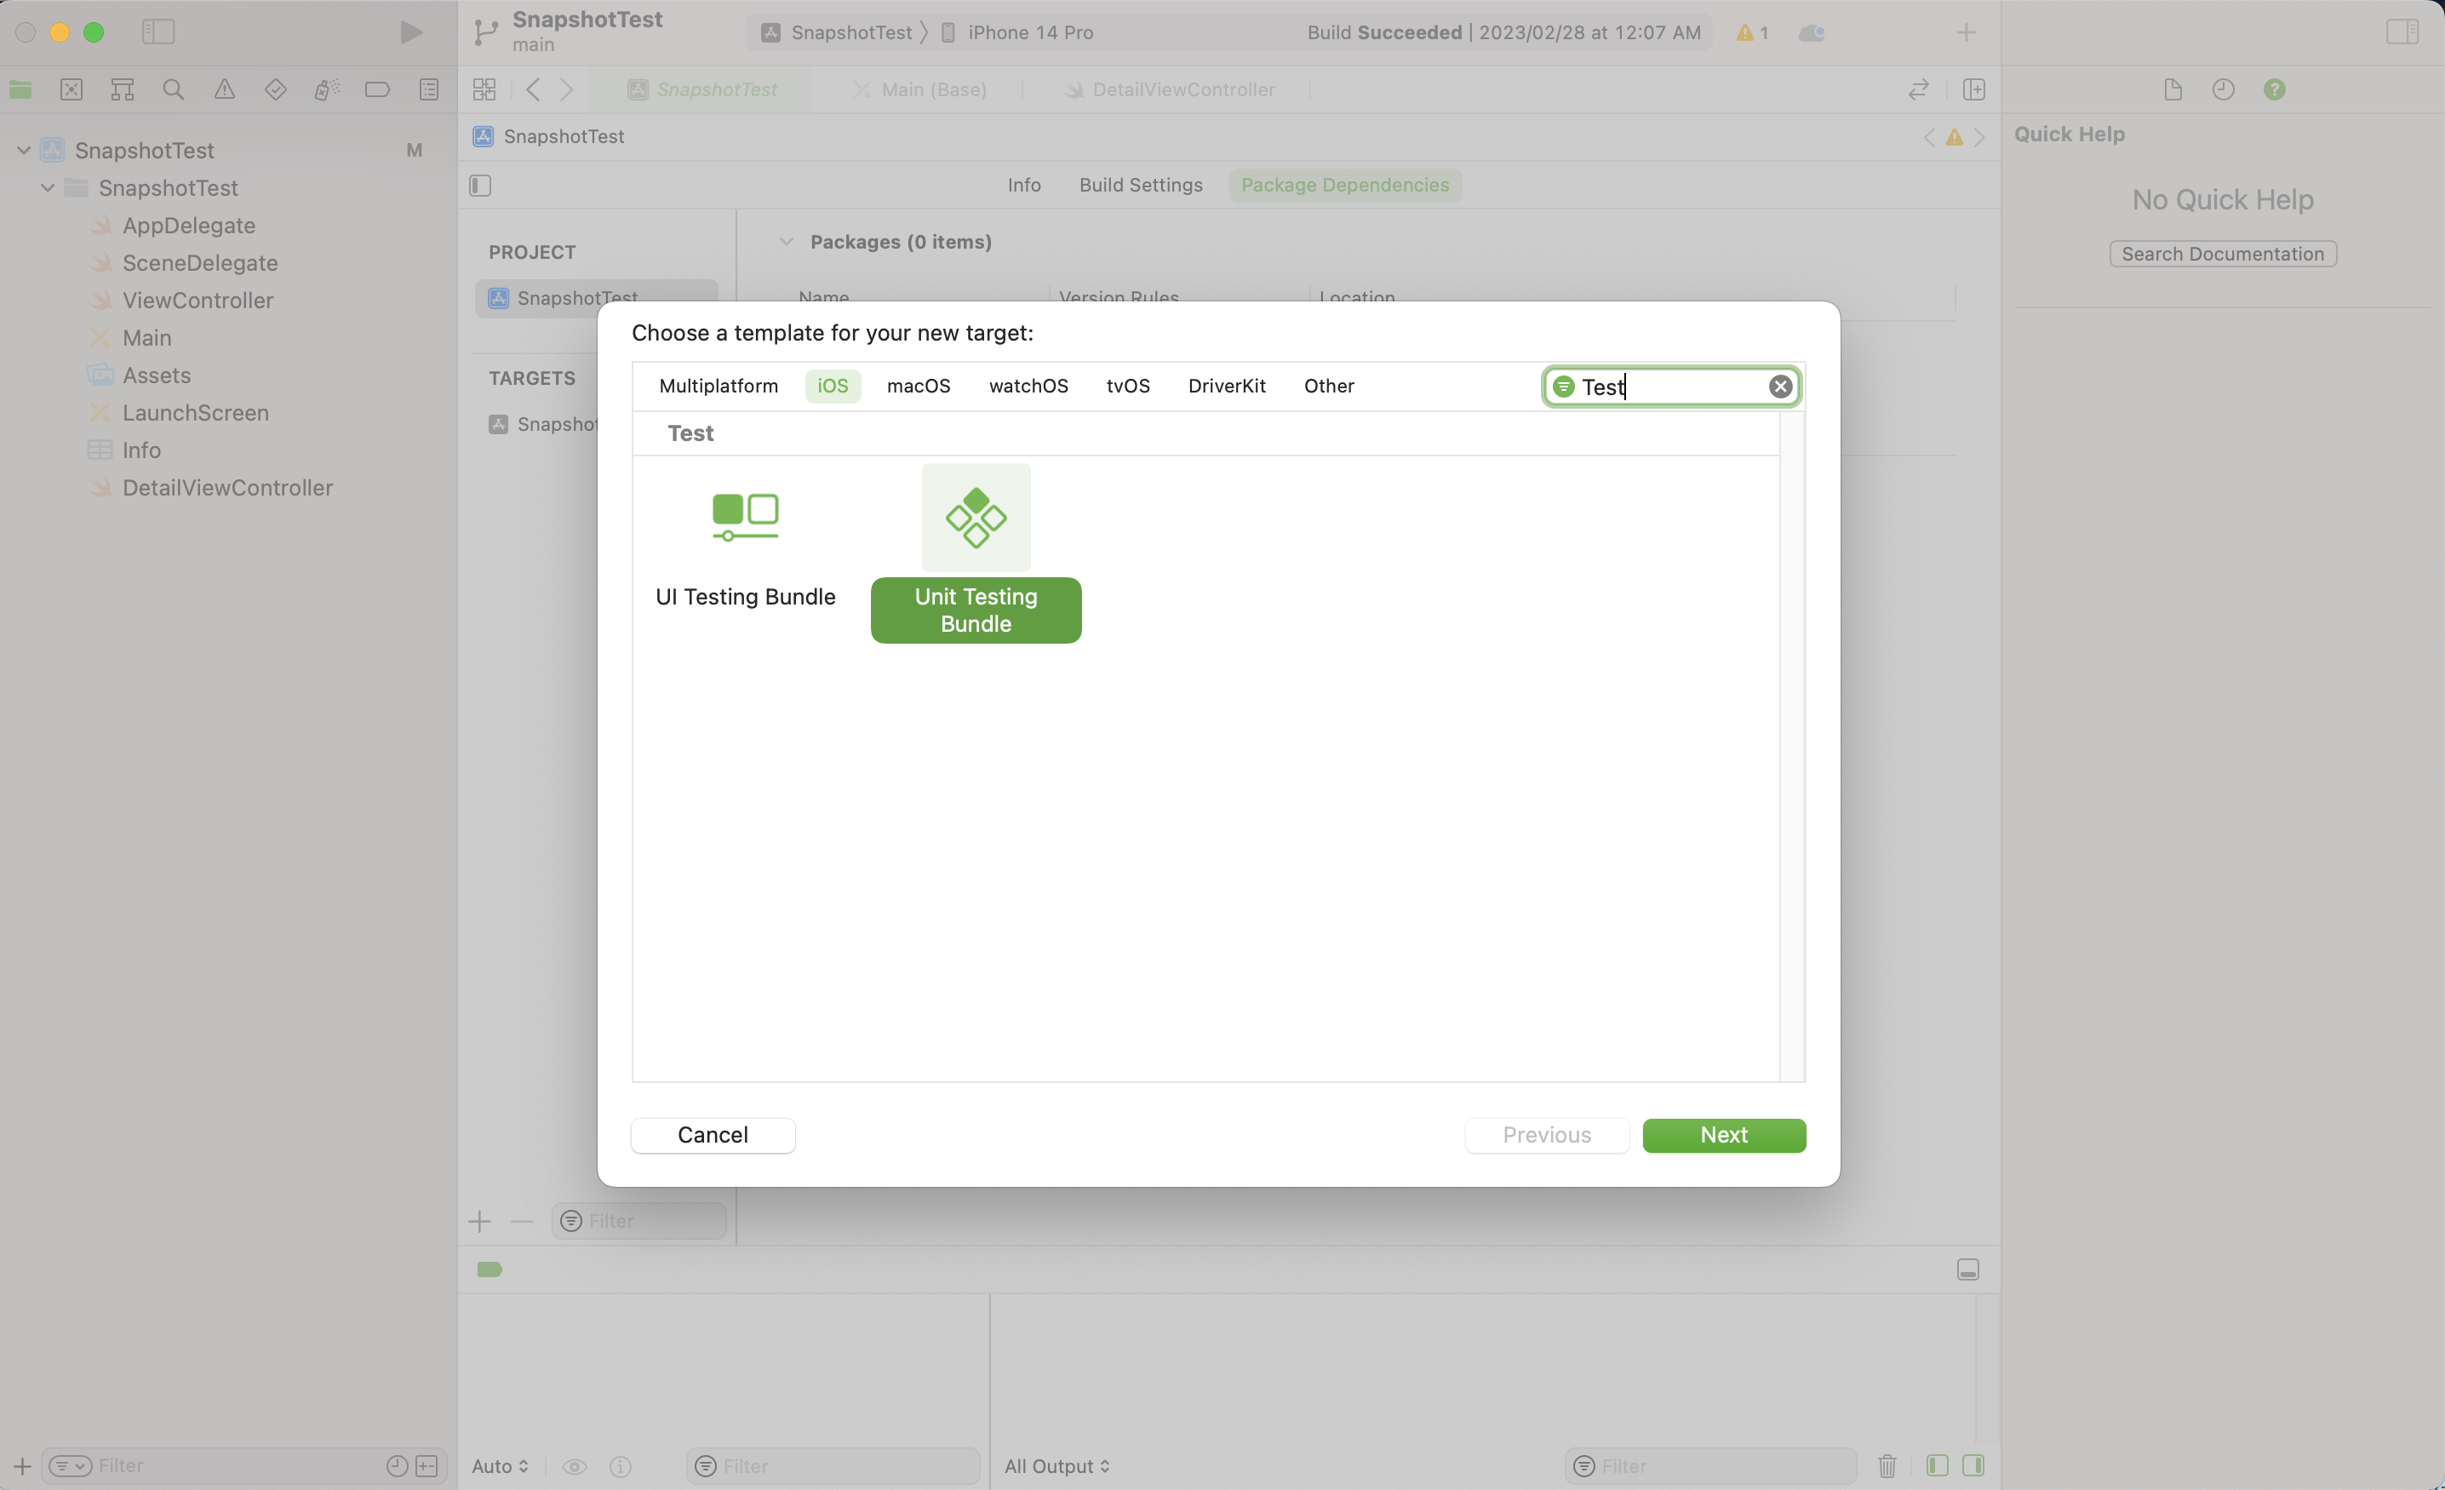Switch to the Multiplatform tab
This screenshot has height=1490, width=2445.
tap(719, 387)
